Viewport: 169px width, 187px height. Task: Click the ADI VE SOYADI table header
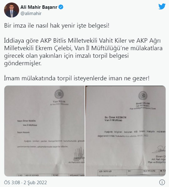pos(32,175)
